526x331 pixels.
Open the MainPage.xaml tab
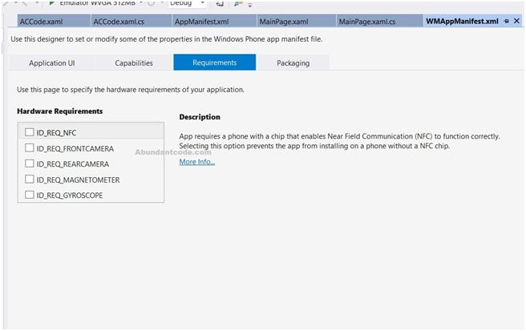[297, 22]
